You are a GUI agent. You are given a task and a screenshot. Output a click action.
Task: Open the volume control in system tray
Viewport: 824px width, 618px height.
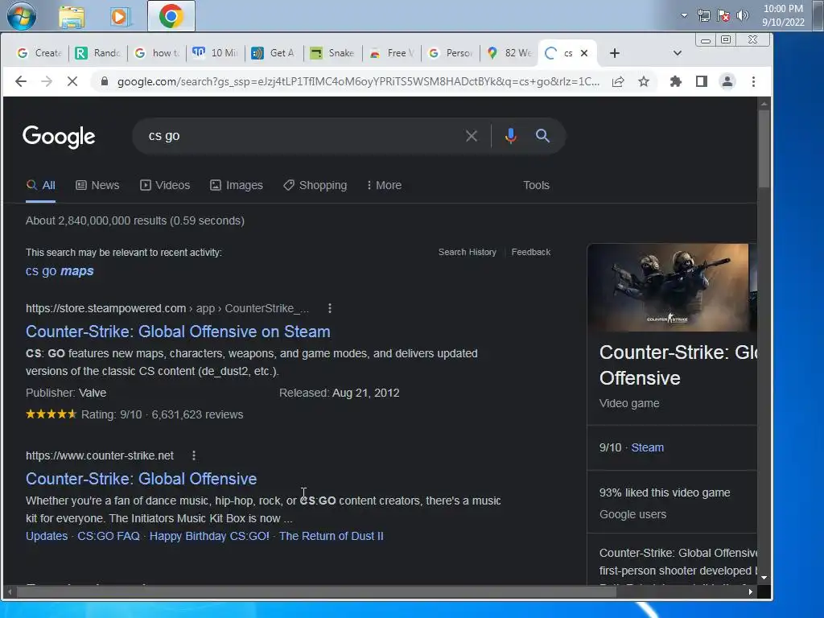743,15
